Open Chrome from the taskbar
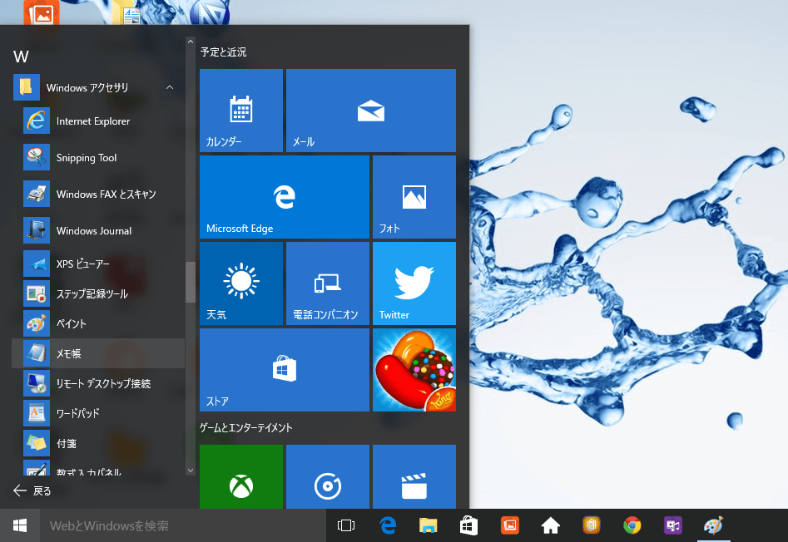Viewport: 788px width, 542px height. [x=632, y=525]
